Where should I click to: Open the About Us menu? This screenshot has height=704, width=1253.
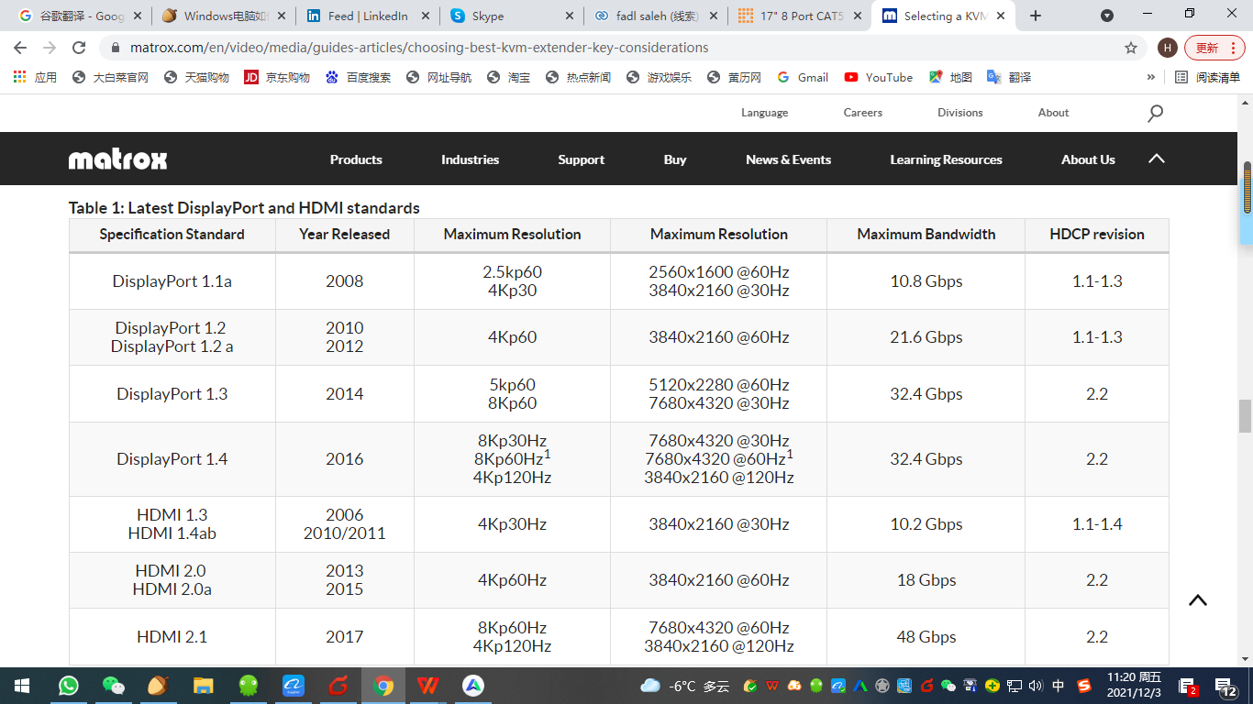(1088, 159)
